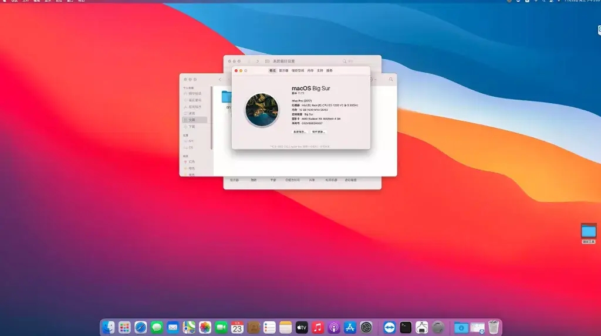Launch Apple TV from the Dock

click(302, 328)
